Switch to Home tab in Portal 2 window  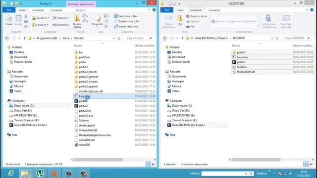[x=22, y=10]
